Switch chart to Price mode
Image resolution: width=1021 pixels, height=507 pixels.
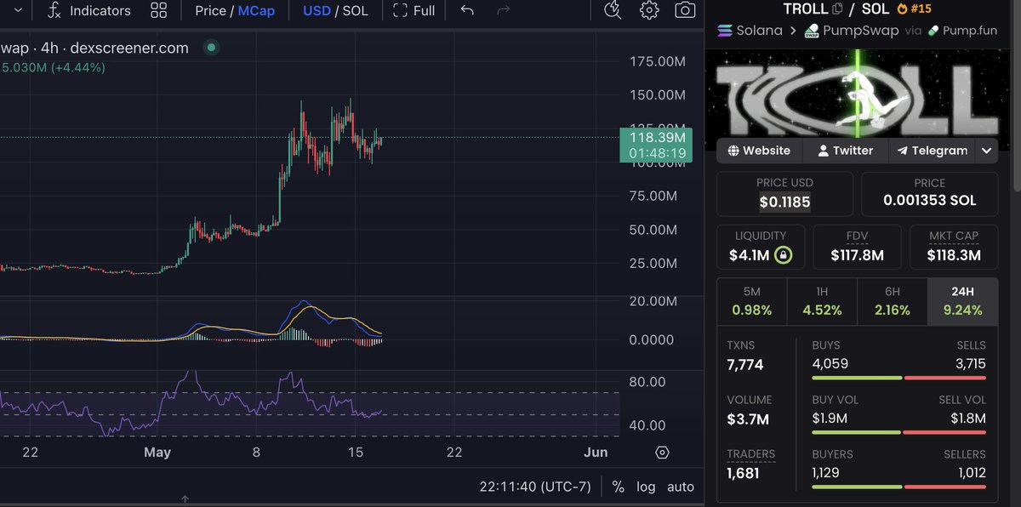point(210,10)
